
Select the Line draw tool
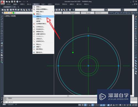click(2, 17)
